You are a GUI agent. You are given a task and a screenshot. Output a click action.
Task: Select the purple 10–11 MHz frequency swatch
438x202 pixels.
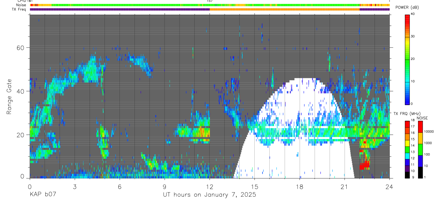tap(407, 169)
